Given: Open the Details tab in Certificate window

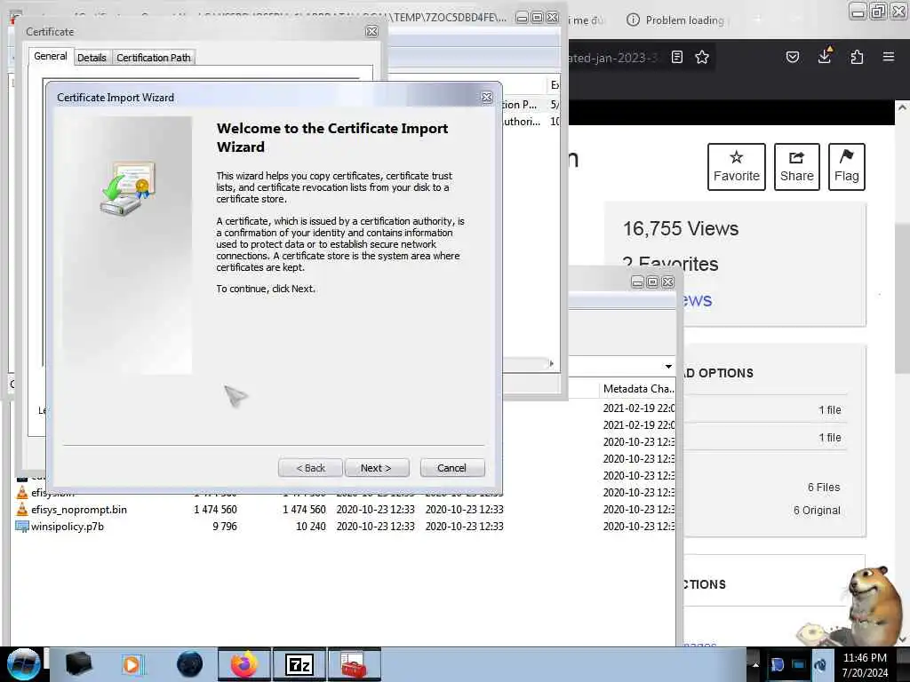Looking at the screenshot, I should [x=92, y=58].
